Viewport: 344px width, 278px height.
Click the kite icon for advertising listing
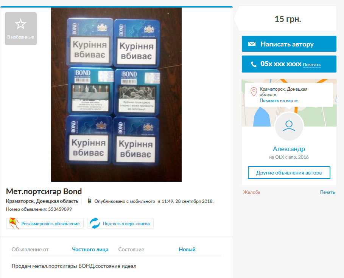point(14,224)
